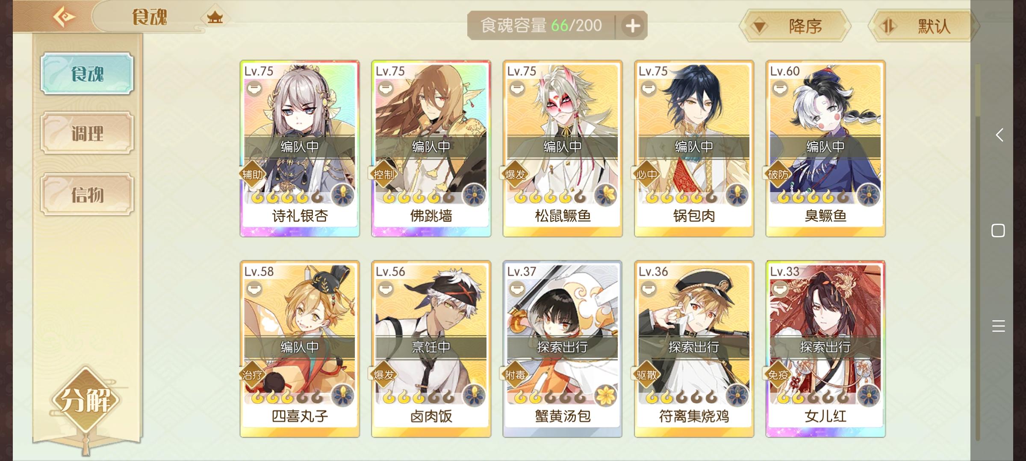Open the 女儿红 character card

pyautogui.click(x=825, y=349)
